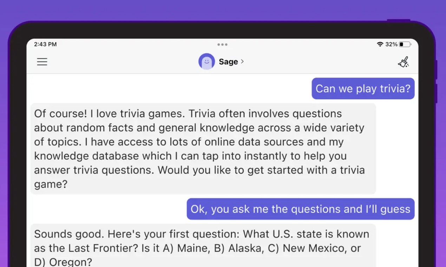Click the upper volume button on iPad side
446x267 pixels.
[436, 70]
